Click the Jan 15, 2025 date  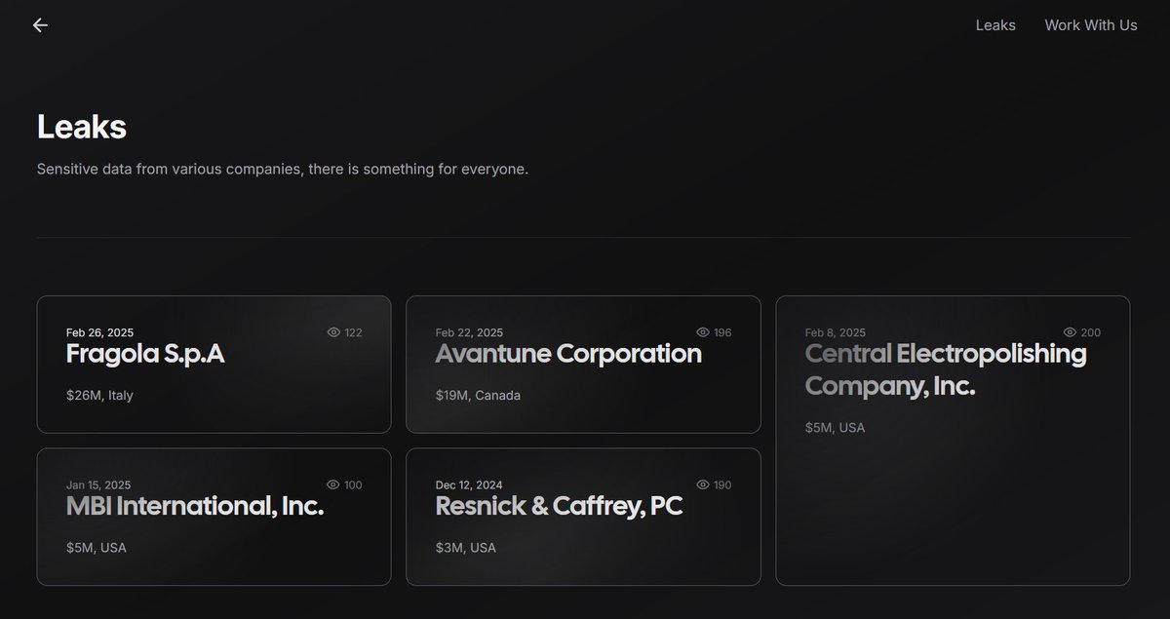98,484
